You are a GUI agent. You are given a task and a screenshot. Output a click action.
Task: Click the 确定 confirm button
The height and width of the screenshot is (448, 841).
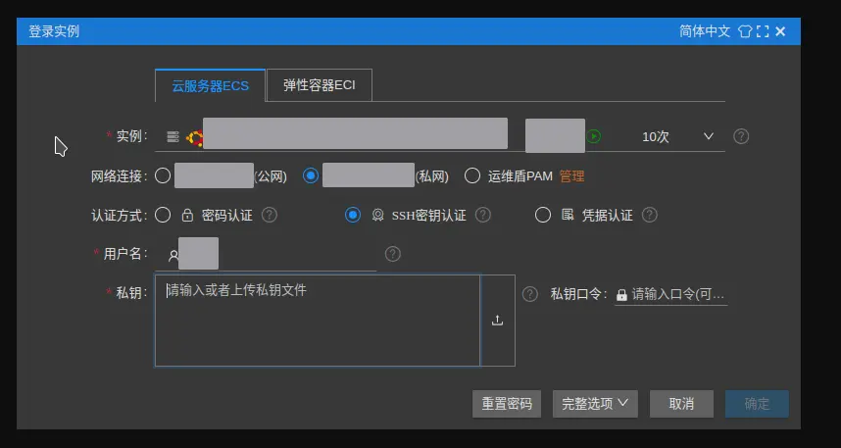[x=757, y=404]
